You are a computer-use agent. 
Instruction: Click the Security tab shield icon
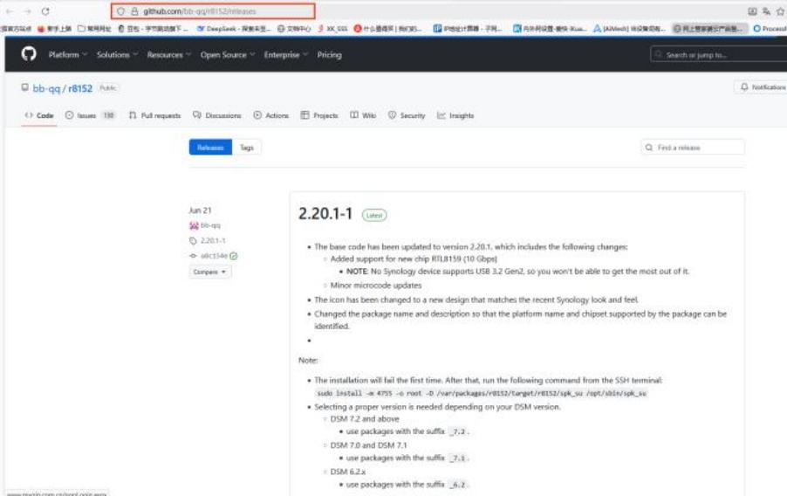[392, 115]
